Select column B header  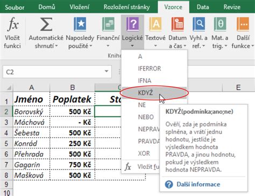(x=72, y=88)
